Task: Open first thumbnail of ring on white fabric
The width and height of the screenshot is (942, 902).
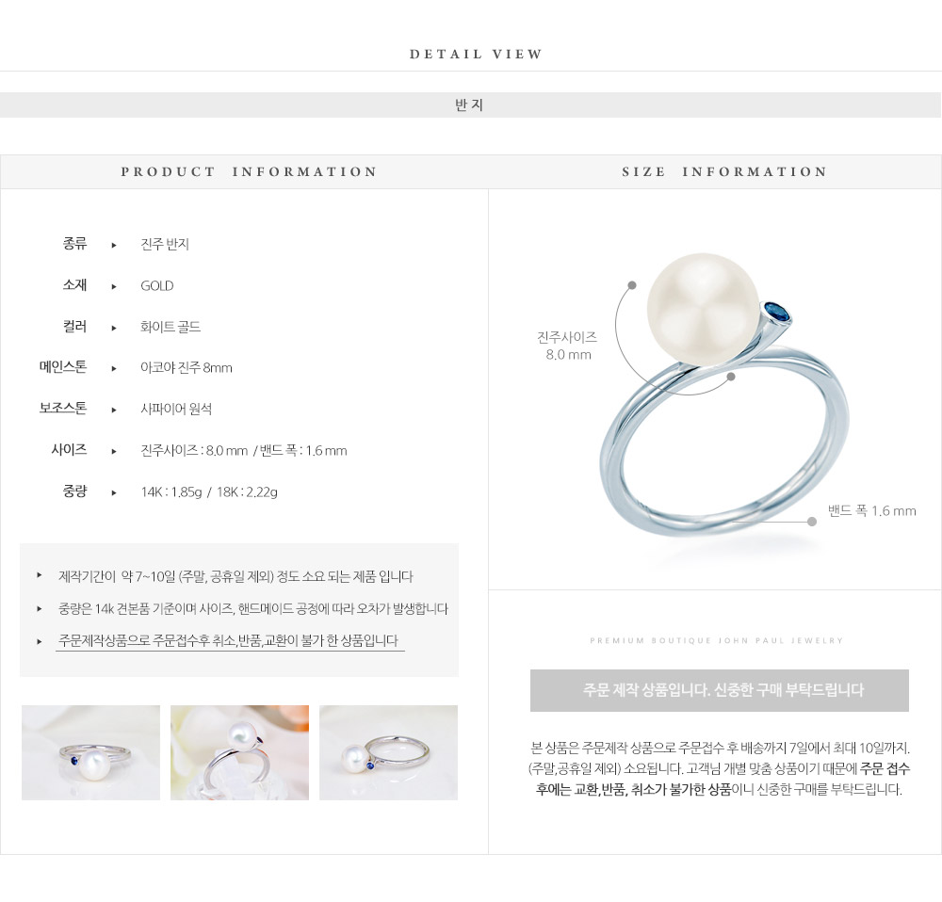Action: 90,752
